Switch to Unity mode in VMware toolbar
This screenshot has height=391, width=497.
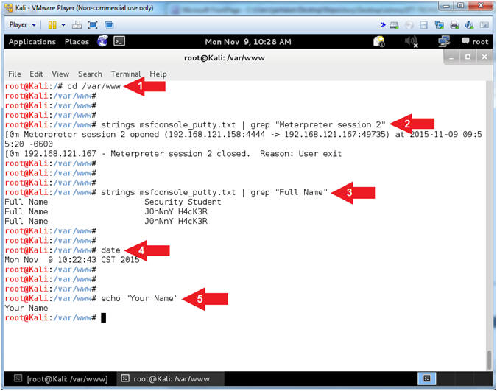click(109, 25)
